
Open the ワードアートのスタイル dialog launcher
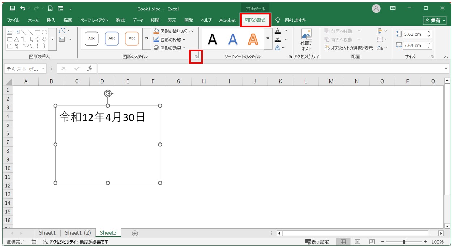click(290, 57)
